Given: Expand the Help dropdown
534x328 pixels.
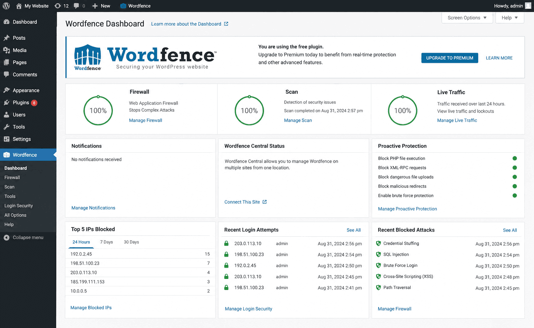Looking at the screenshot, I should pos(510,18).
